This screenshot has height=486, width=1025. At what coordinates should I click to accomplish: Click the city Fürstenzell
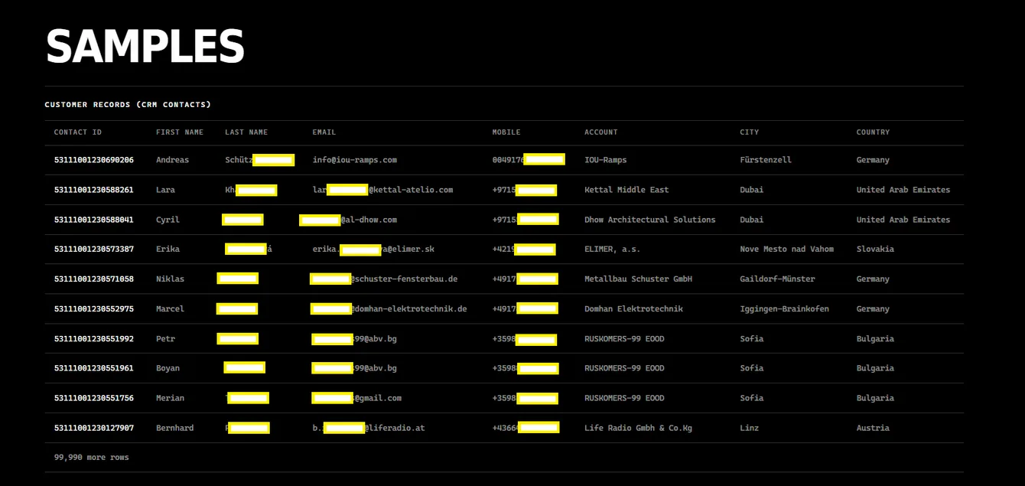(766, 160)
